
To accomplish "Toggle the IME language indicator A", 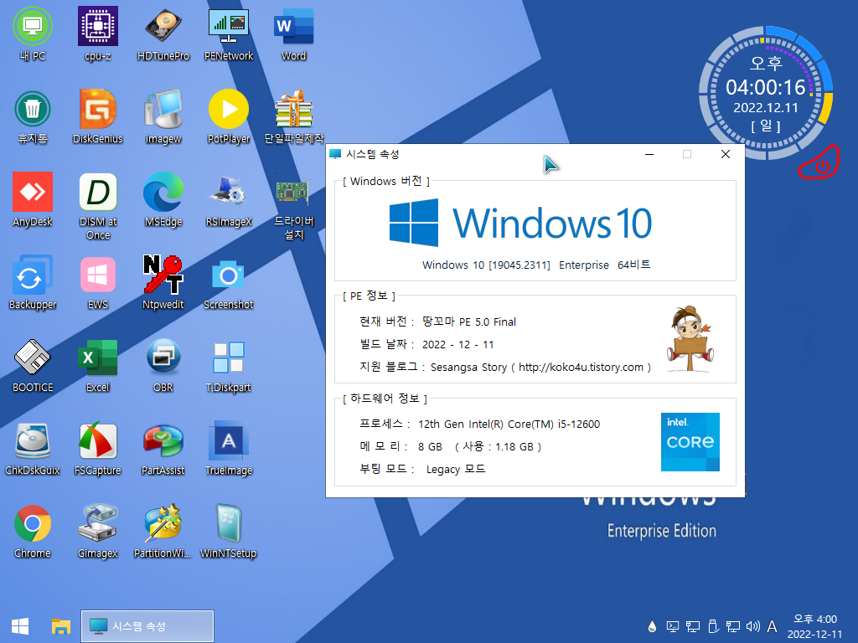I will tap(772, 626).
